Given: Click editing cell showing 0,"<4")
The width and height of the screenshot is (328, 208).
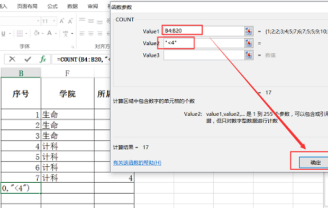Looking at the screenshot, I should (21, 188).
